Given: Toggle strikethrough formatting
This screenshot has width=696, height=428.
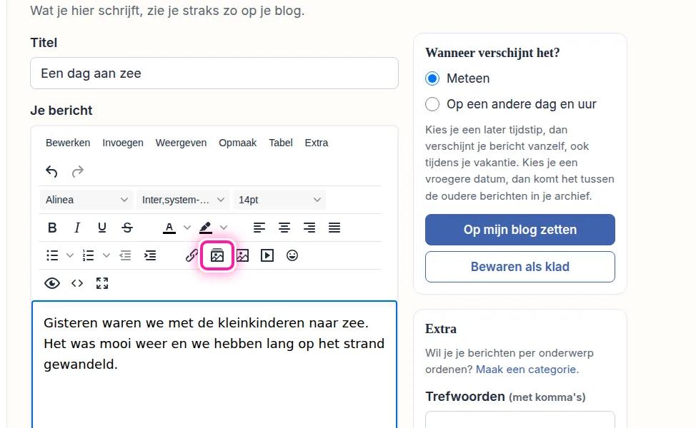Looking at the screenshot, I should [127, 228].
